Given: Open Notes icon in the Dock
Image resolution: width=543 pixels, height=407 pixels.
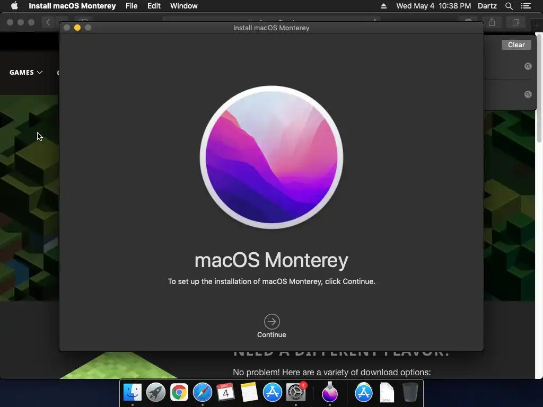Looking at the screenshot, I should coord(249,392).
